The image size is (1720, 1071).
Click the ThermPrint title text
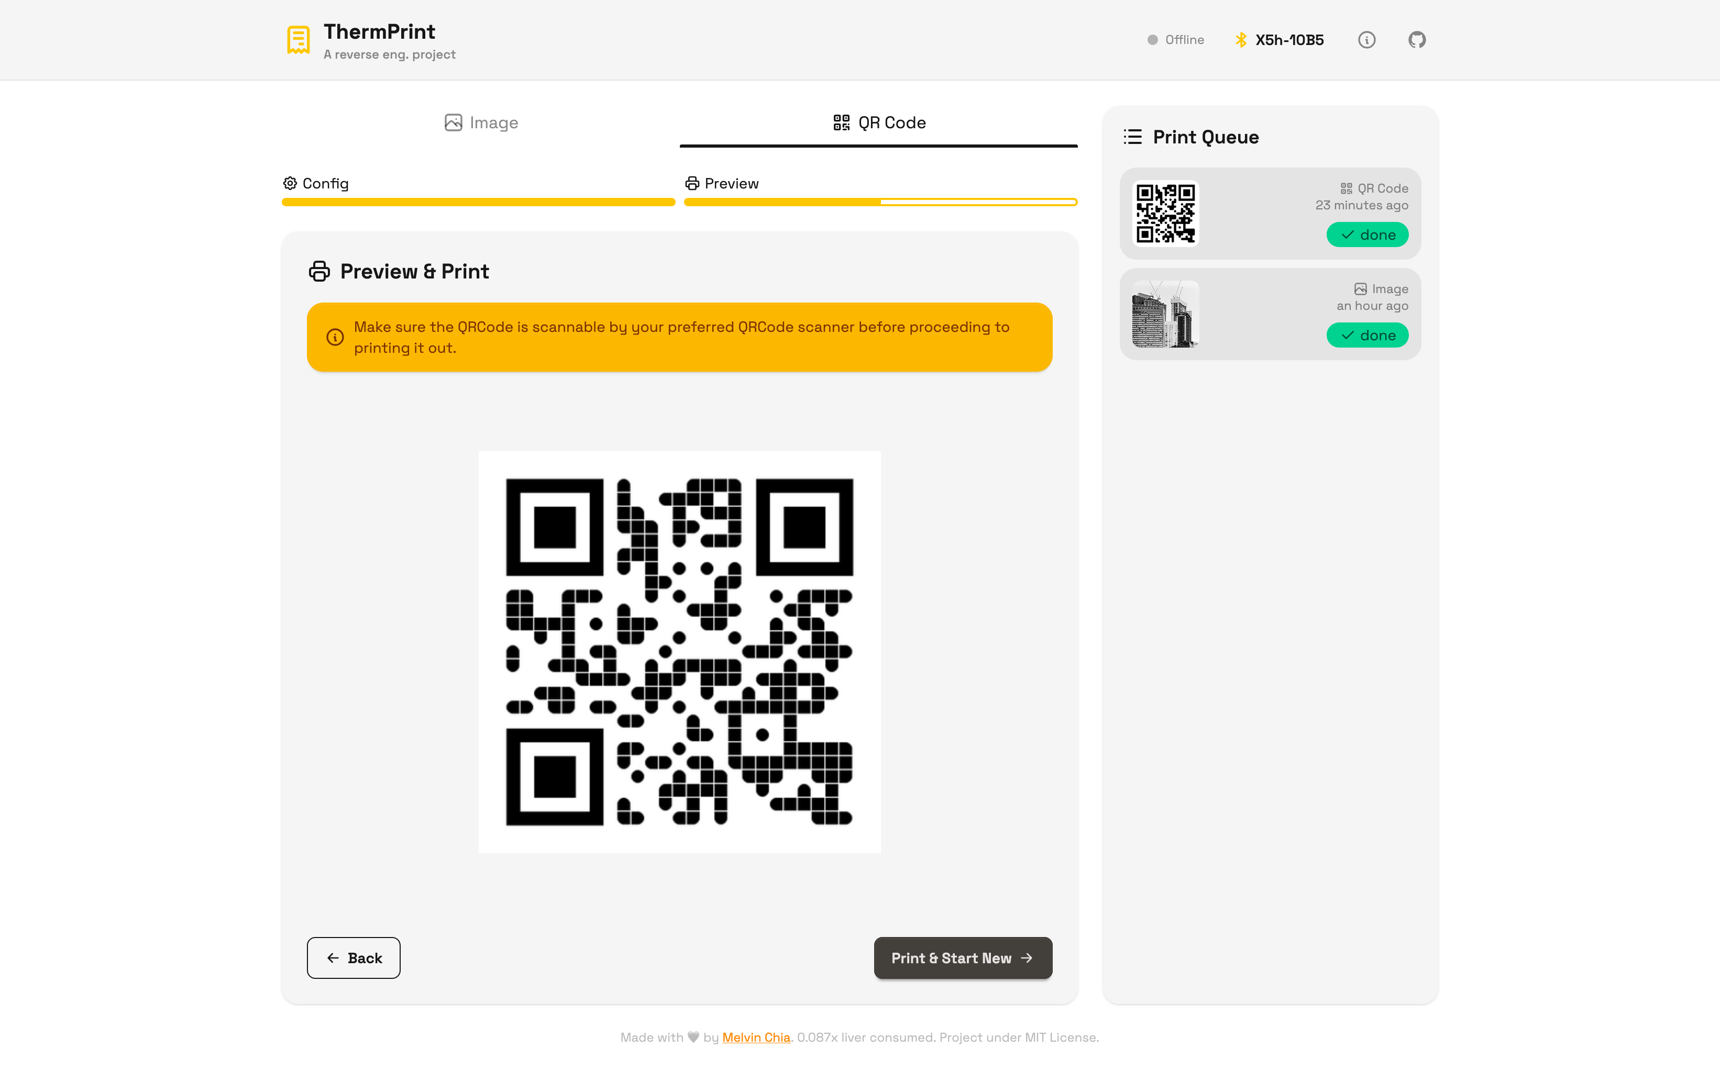pos(379,31)
